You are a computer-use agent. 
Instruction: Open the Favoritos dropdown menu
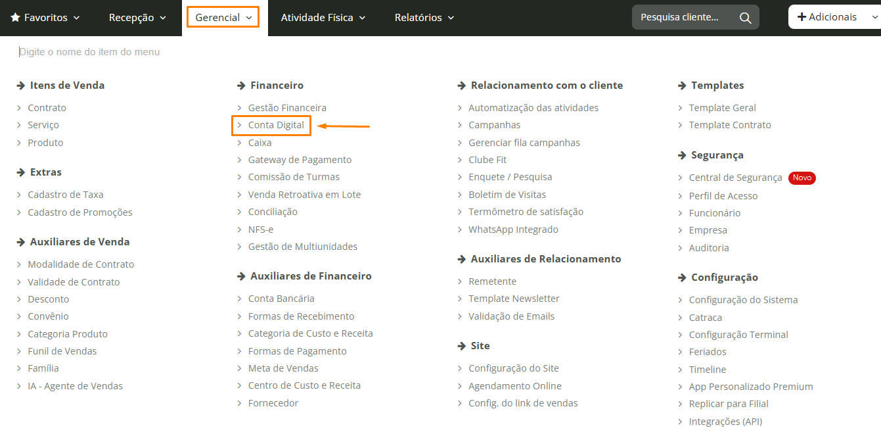(x=45, y=18)
